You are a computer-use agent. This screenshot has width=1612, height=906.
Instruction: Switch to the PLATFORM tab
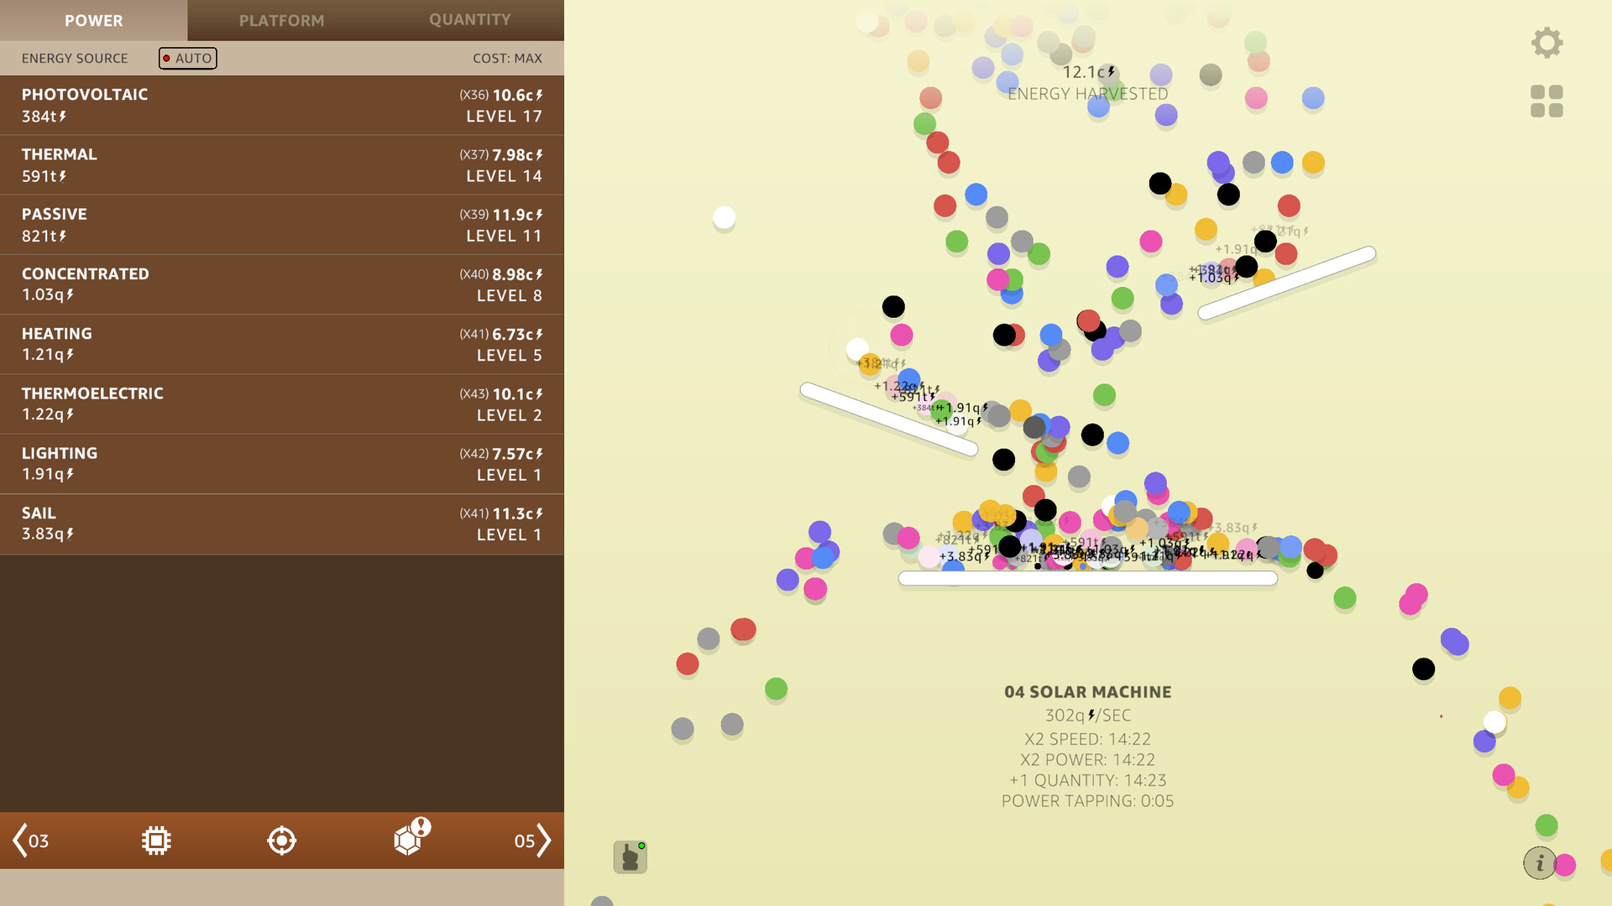(x=281, y=20)
